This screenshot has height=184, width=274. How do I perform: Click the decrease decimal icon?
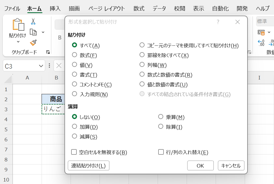click(271, 43)
